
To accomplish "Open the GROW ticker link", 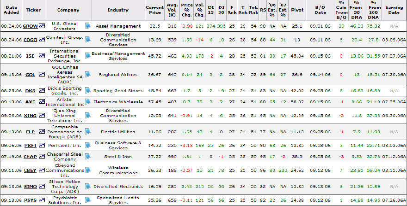I will pyautogui.click(x=31, y=26).
